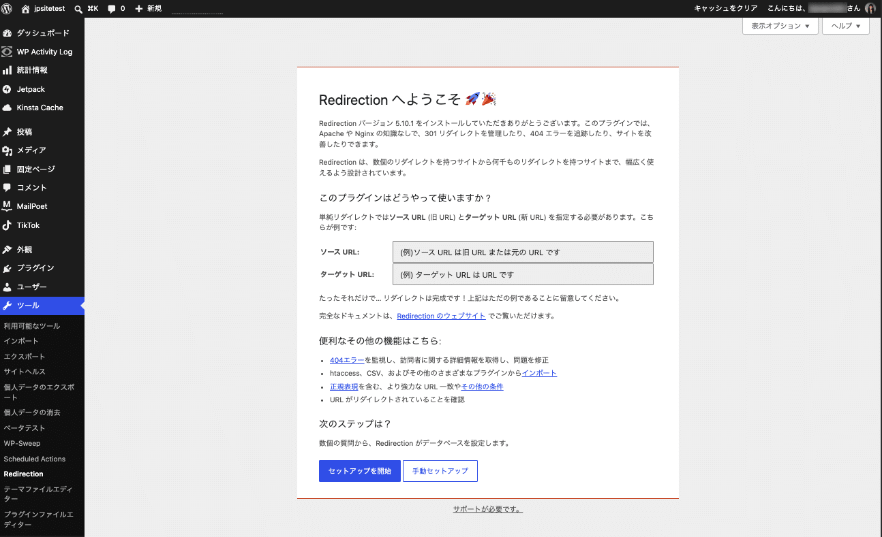This screenshot has height=537, width=882.
Task: Click the WP Activity Log eye icon
Action: tap(7, 52)
